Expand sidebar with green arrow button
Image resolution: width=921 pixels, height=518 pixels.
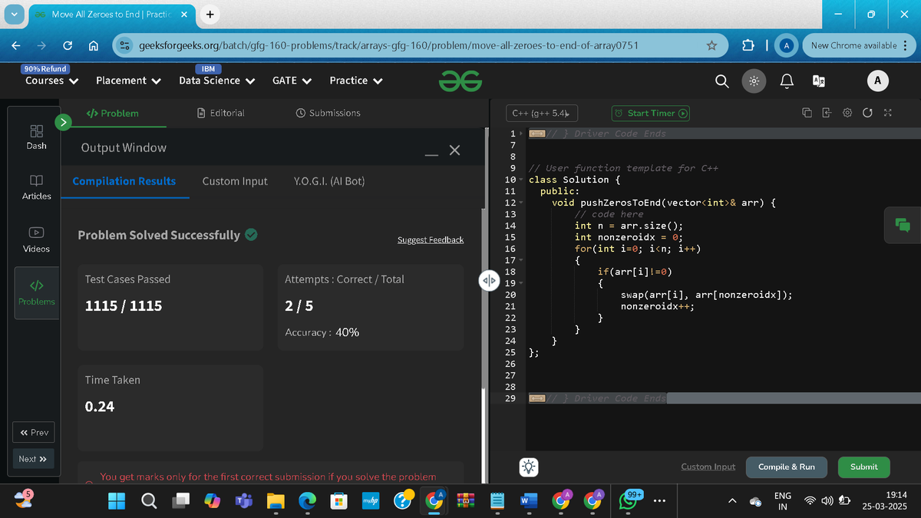tap(64, 121)
